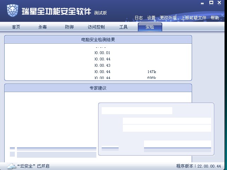Select the 安检 tab
This screenshot has height=170, width=227.
click(150, 27)
